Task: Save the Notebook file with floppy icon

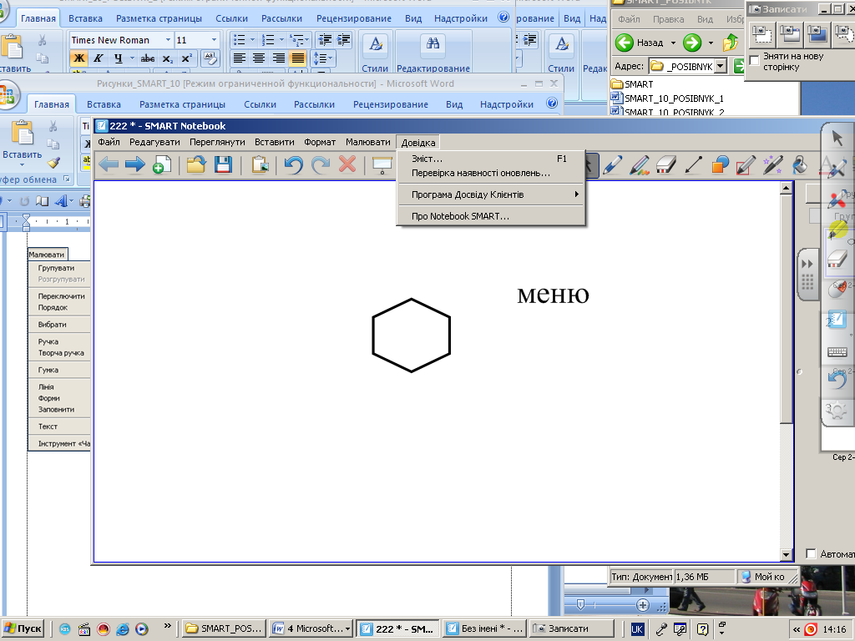Action: 223,164
